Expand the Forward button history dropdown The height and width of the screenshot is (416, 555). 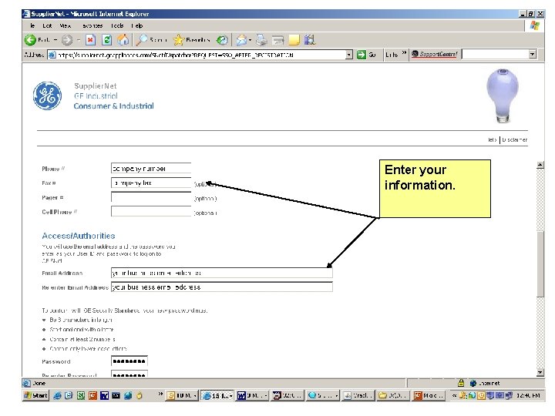coord(78,40)
